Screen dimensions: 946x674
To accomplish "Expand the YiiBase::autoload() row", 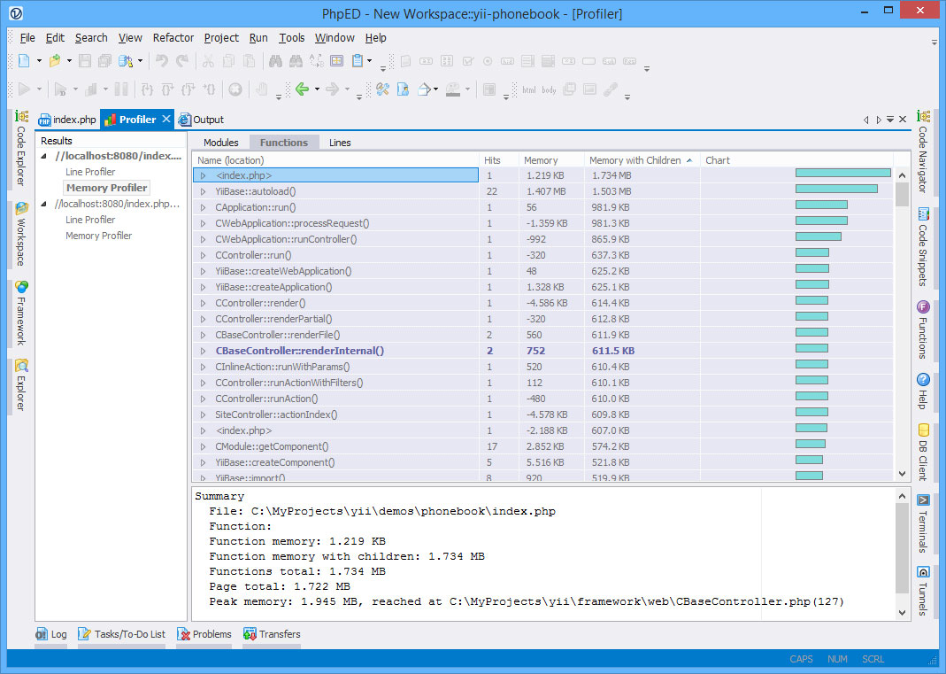I will coord(203,191).
